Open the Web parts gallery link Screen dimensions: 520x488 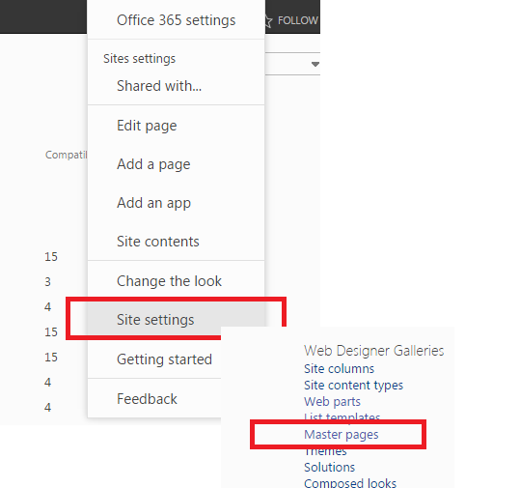(x=332, y=402)
